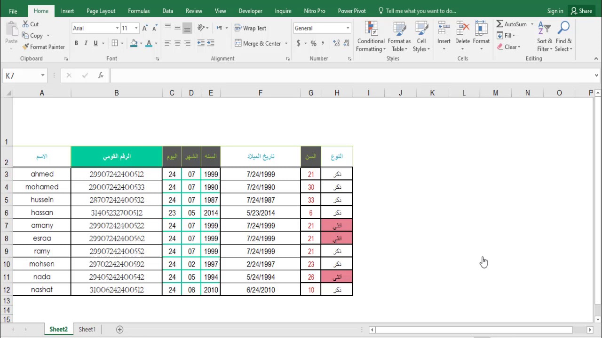
Task: Click the Share button
Action: click(x=581, y=11)
